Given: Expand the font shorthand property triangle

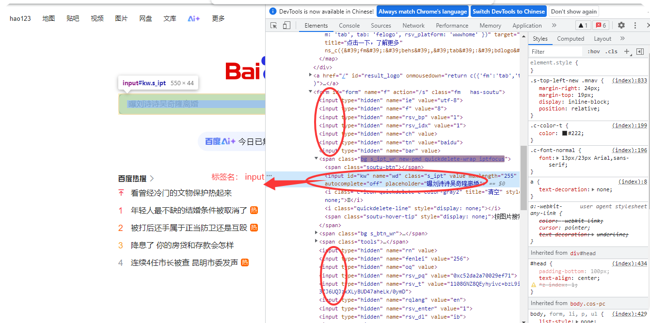Looking at the screenshot, I should [x=557, y=158].
